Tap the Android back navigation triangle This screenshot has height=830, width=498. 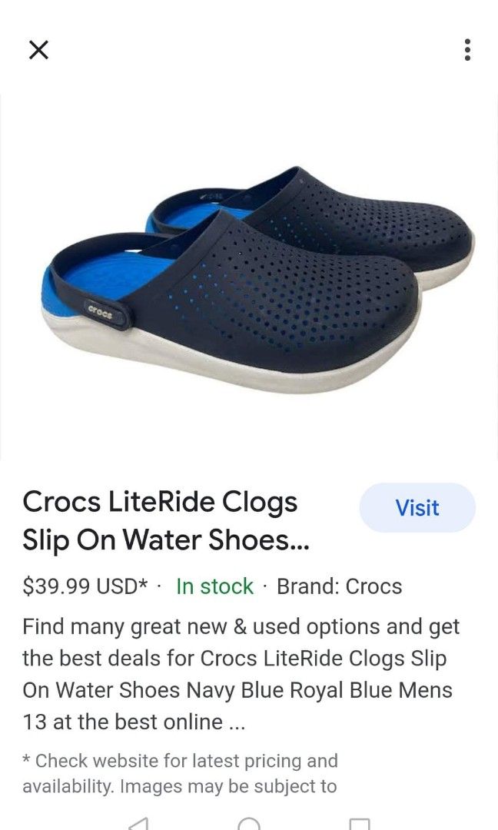tap(138, 824)
